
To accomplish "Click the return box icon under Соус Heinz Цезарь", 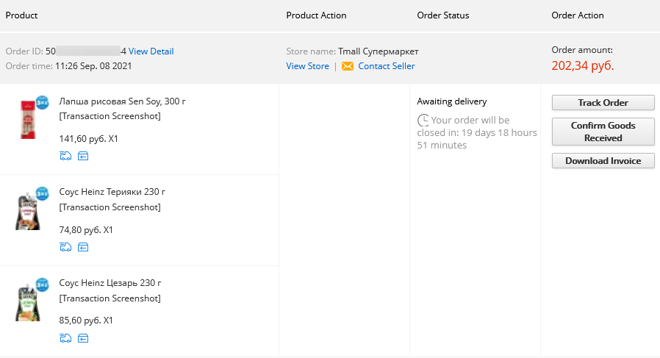I will click(83, 338).
